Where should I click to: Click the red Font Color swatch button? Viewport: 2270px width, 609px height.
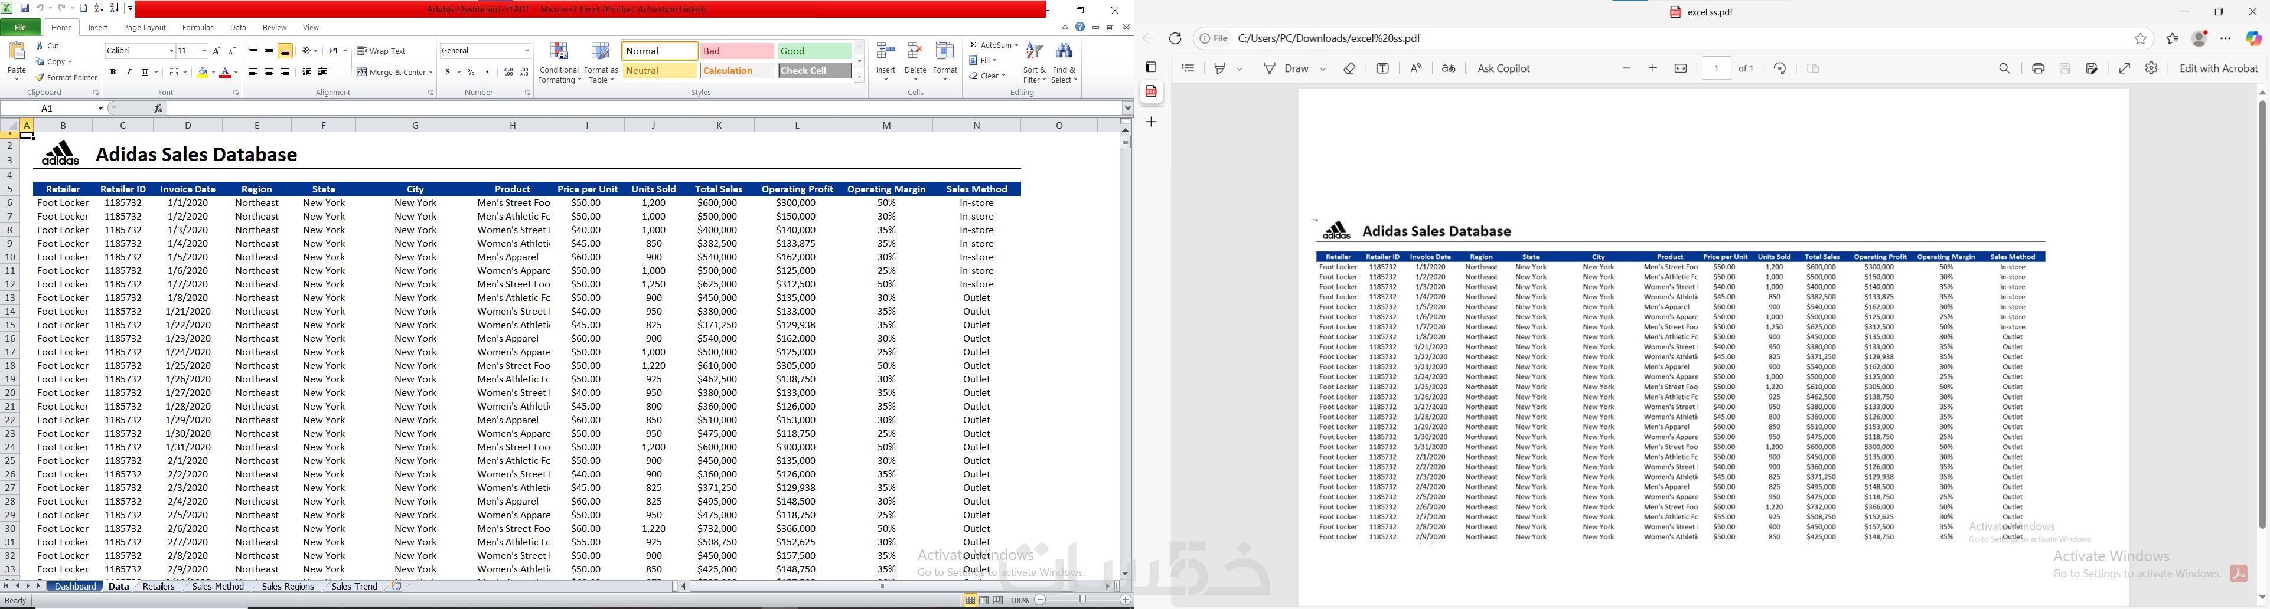pyautogui.click(x=226, y=72)
